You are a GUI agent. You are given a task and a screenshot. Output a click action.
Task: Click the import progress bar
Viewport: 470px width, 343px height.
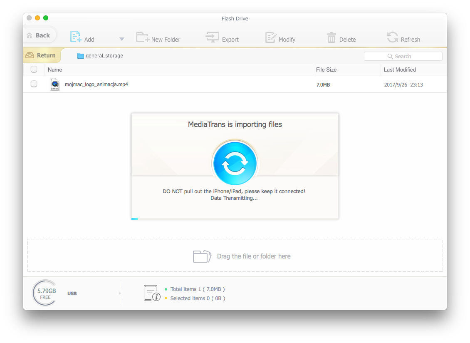point(235,219)
